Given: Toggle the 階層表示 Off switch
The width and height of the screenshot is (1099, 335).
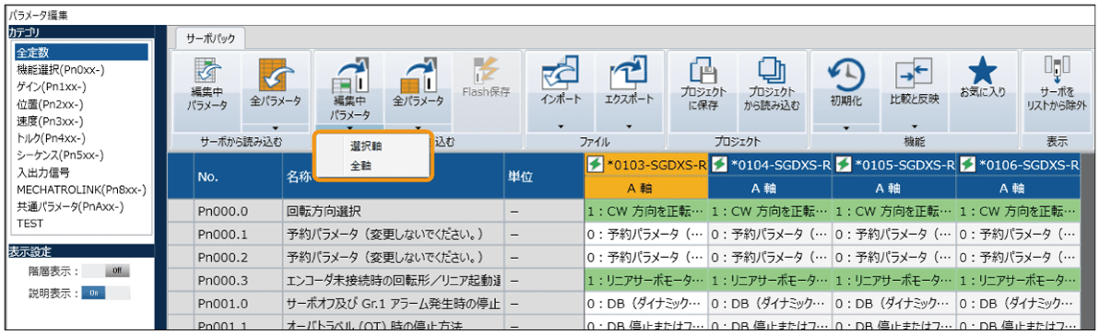Looking at the screenshot, I should point(106,270).
